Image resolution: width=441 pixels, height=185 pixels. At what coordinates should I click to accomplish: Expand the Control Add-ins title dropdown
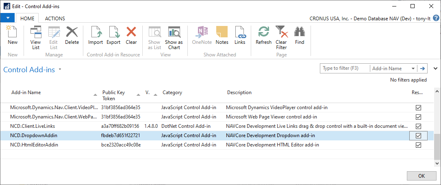(60, 69)
